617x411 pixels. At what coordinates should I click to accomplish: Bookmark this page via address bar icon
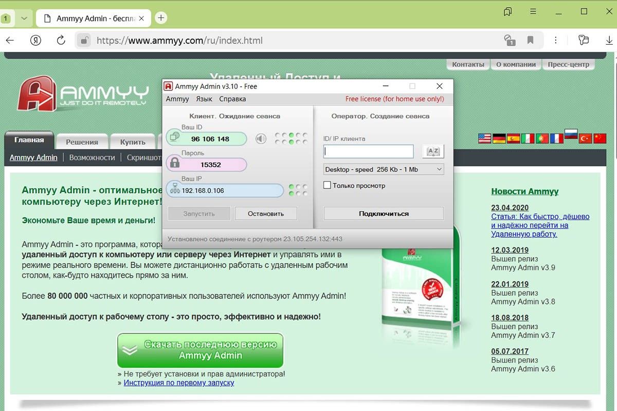[x=531, y=40]
